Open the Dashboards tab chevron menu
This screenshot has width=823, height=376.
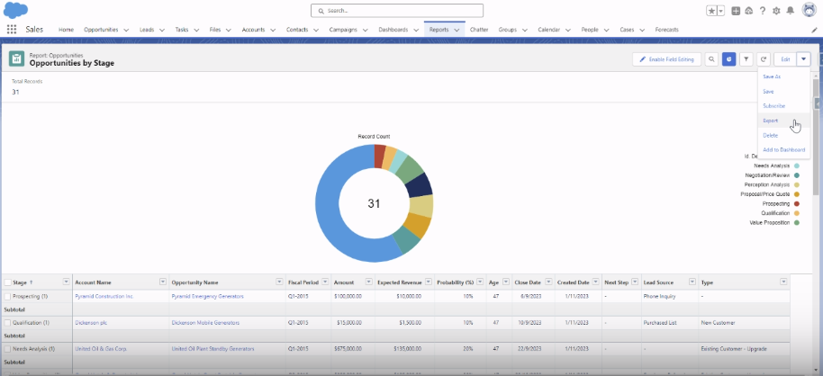coord(416,30)
